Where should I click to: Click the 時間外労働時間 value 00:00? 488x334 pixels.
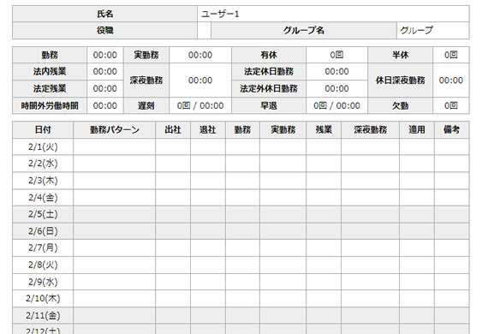105,106
